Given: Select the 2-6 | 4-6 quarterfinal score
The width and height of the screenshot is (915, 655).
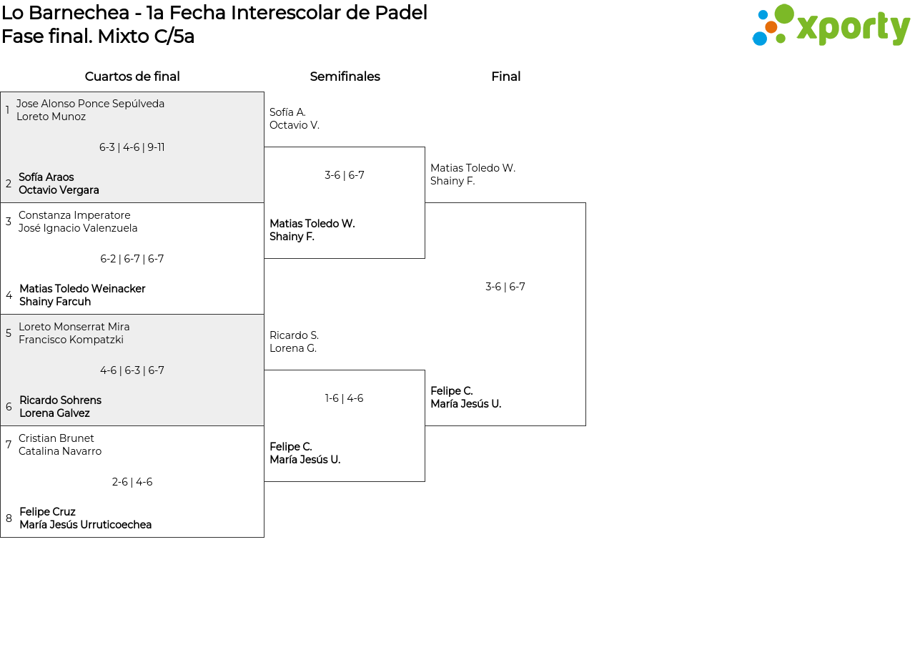Looking at the screenshot, I should click(132, 482).
